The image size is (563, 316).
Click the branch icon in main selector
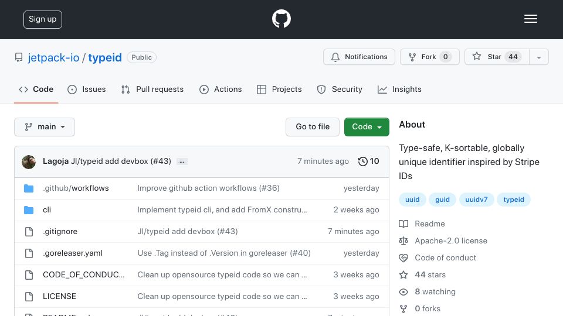(x=29, y=127)
